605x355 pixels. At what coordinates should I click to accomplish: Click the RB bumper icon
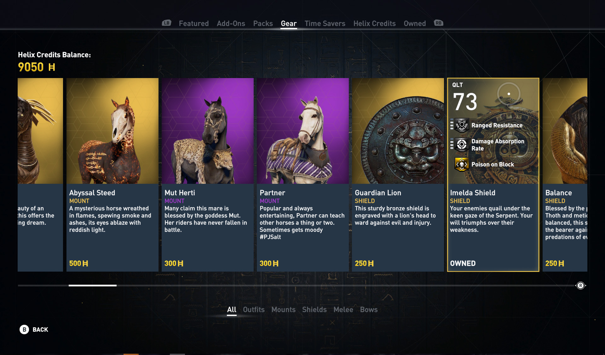point(439,23)
